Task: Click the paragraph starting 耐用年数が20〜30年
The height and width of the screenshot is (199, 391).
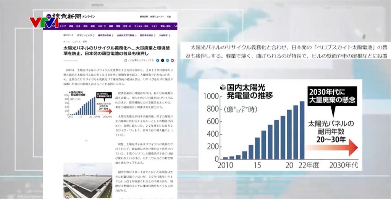Action: pyautogui.click(x=144, y=181)
